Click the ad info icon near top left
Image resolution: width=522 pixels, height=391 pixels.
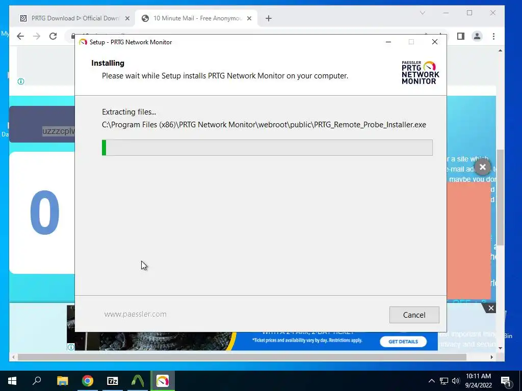pos(21,81)
